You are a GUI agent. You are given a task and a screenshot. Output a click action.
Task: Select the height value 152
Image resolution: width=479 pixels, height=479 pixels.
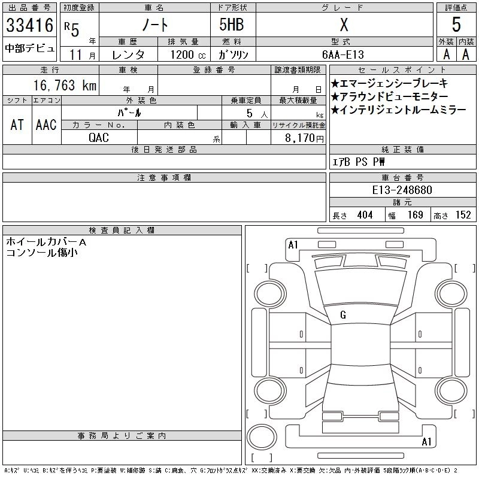(x=463, y=215)
